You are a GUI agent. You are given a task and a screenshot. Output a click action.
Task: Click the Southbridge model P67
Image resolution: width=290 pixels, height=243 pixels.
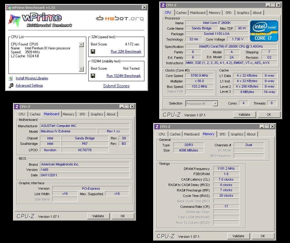(85, 144)
